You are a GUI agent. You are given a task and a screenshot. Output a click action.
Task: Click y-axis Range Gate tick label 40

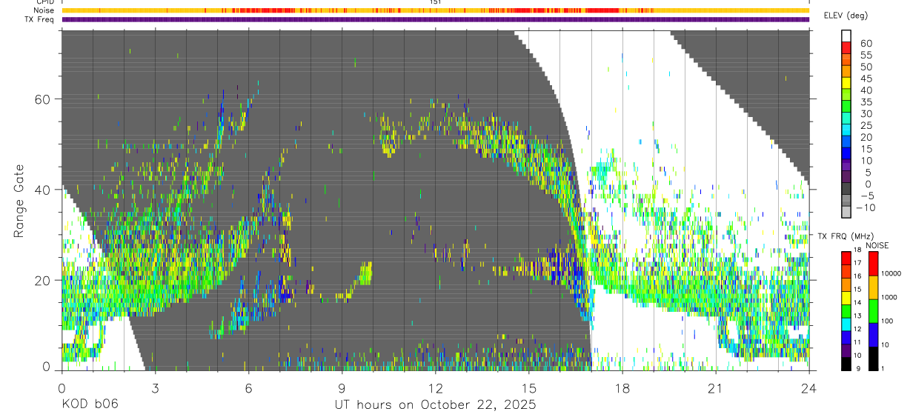42,190
